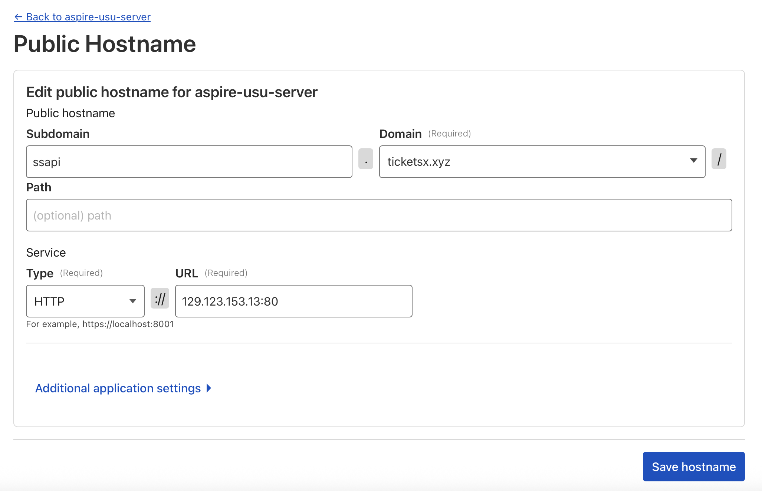Focus the Subdomain field containing ssapi
This screenshot has height=491, width=762.
pyautogui.click(x=189, y=162)
